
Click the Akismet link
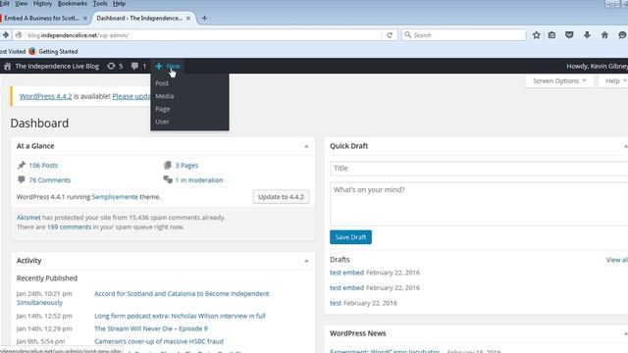click(28, 218)
